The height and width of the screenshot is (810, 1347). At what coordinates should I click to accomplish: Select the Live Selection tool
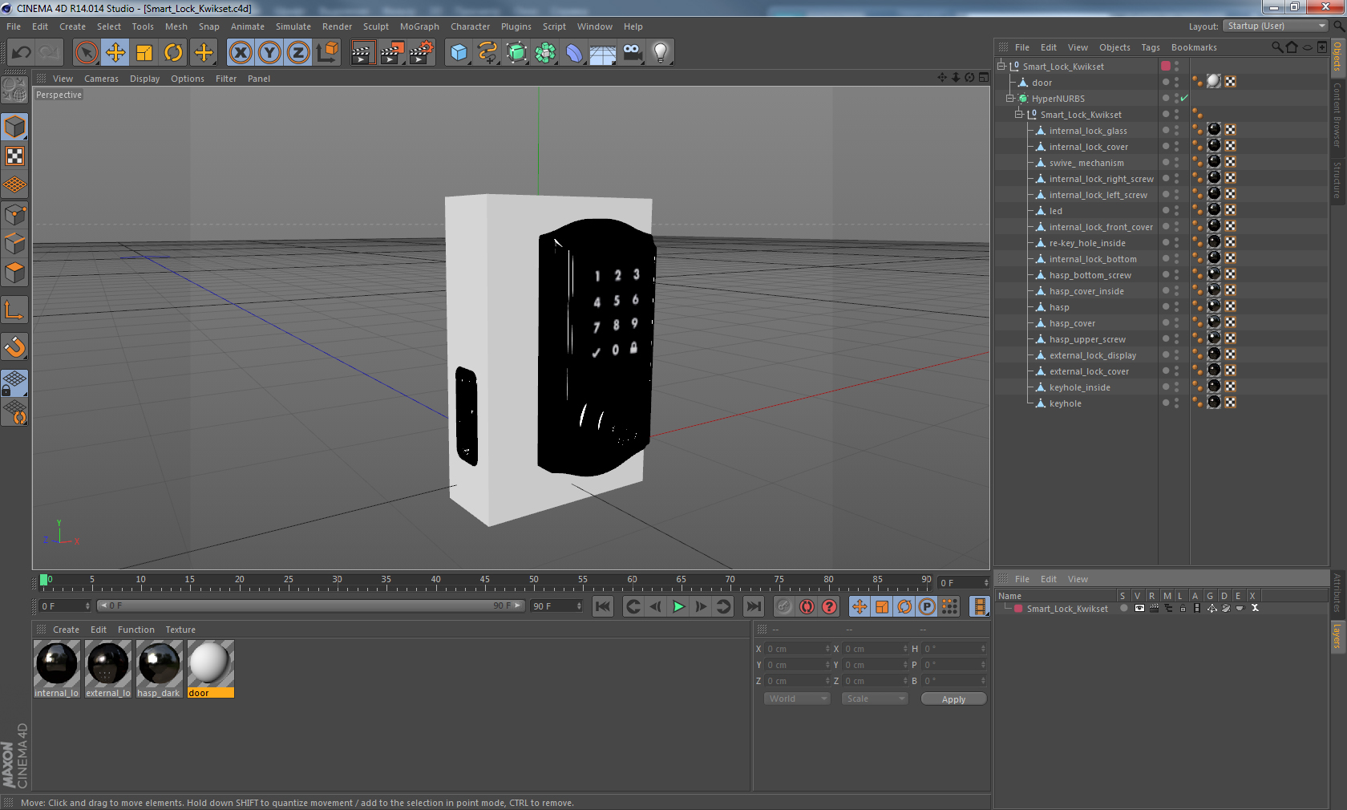pos(87,53)
